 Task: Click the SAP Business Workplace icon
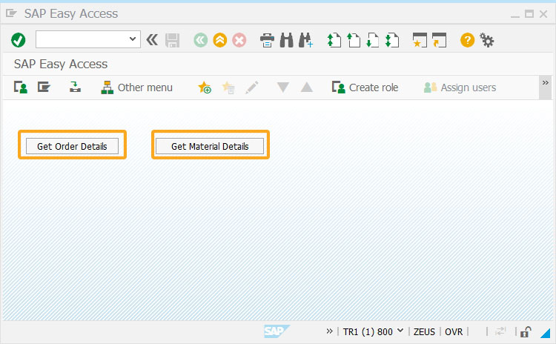pos(75,87)
